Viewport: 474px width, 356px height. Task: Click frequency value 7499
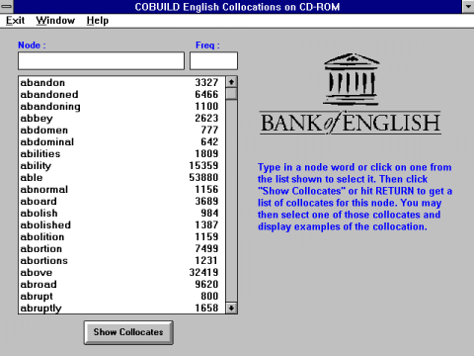click(x=206, y=248)
